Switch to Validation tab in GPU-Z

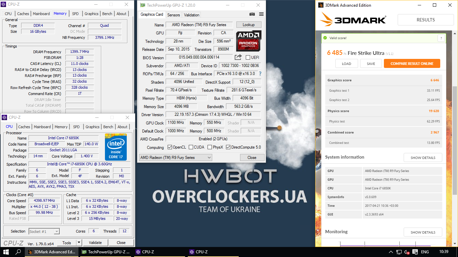(x=191, y=15)
